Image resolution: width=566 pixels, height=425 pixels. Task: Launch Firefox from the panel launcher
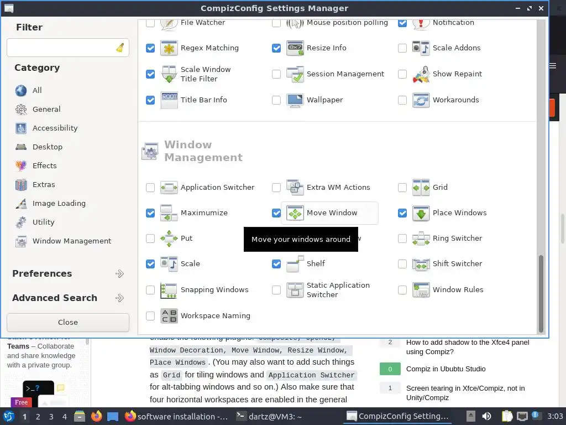pos(96,416)
